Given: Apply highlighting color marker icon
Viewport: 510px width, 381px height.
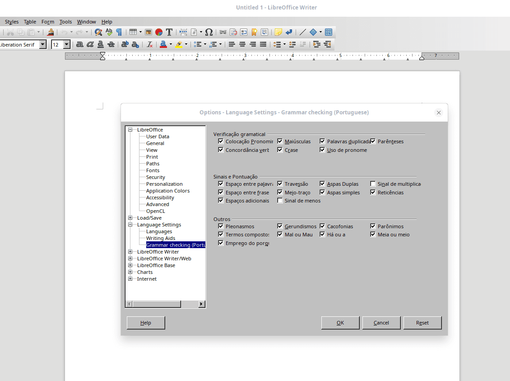Looking at the screenshot, I should [x=179, y=44].
